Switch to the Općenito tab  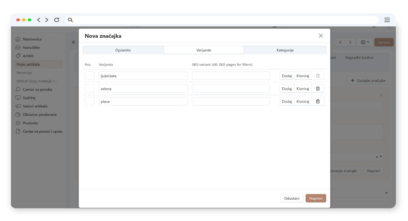(x=123, y=50)
